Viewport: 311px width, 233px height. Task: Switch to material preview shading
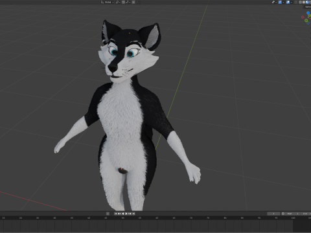pyautogui.click(x=307, y=2)
